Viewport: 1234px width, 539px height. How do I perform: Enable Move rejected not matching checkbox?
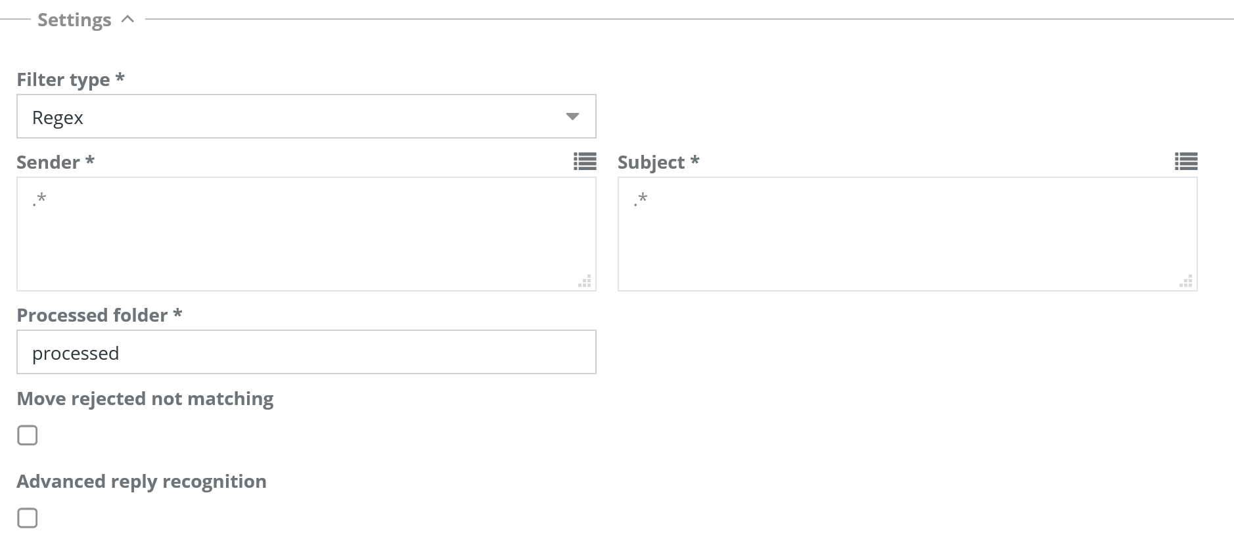tap(28, 435)
